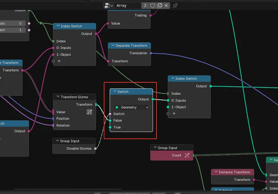Collapse the top-left Index Switch node

pos(58,26)
